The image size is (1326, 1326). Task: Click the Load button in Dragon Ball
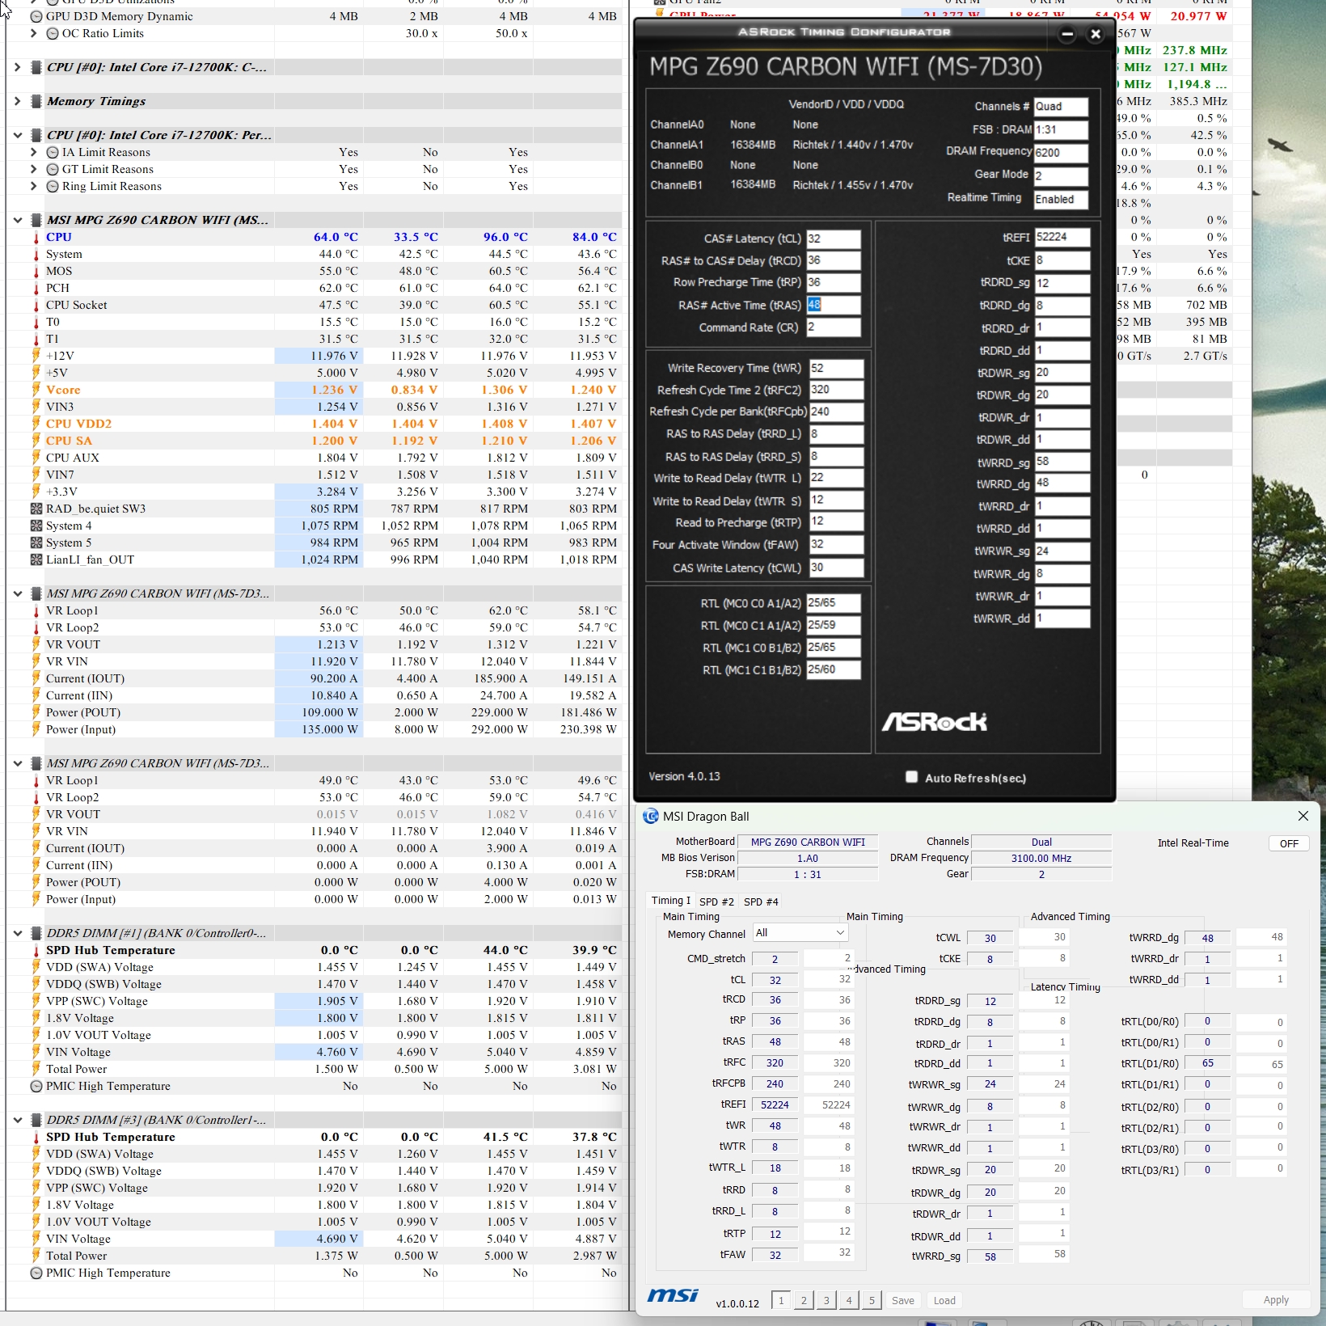pos(944,1300)
